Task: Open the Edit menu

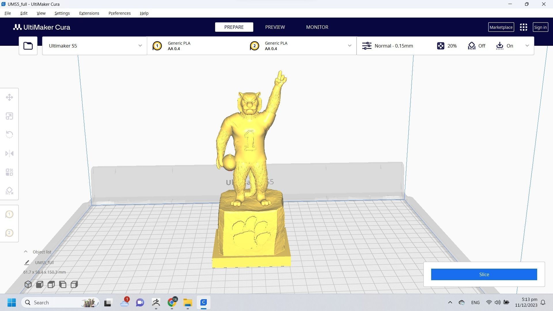Action: [x=24, y=13]
